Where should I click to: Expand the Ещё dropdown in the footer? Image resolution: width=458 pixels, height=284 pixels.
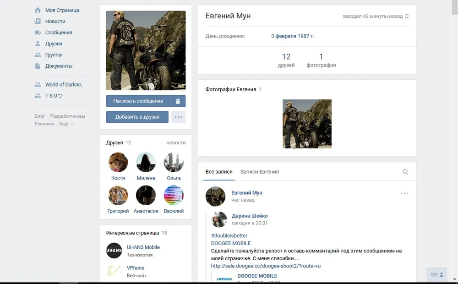66,124
